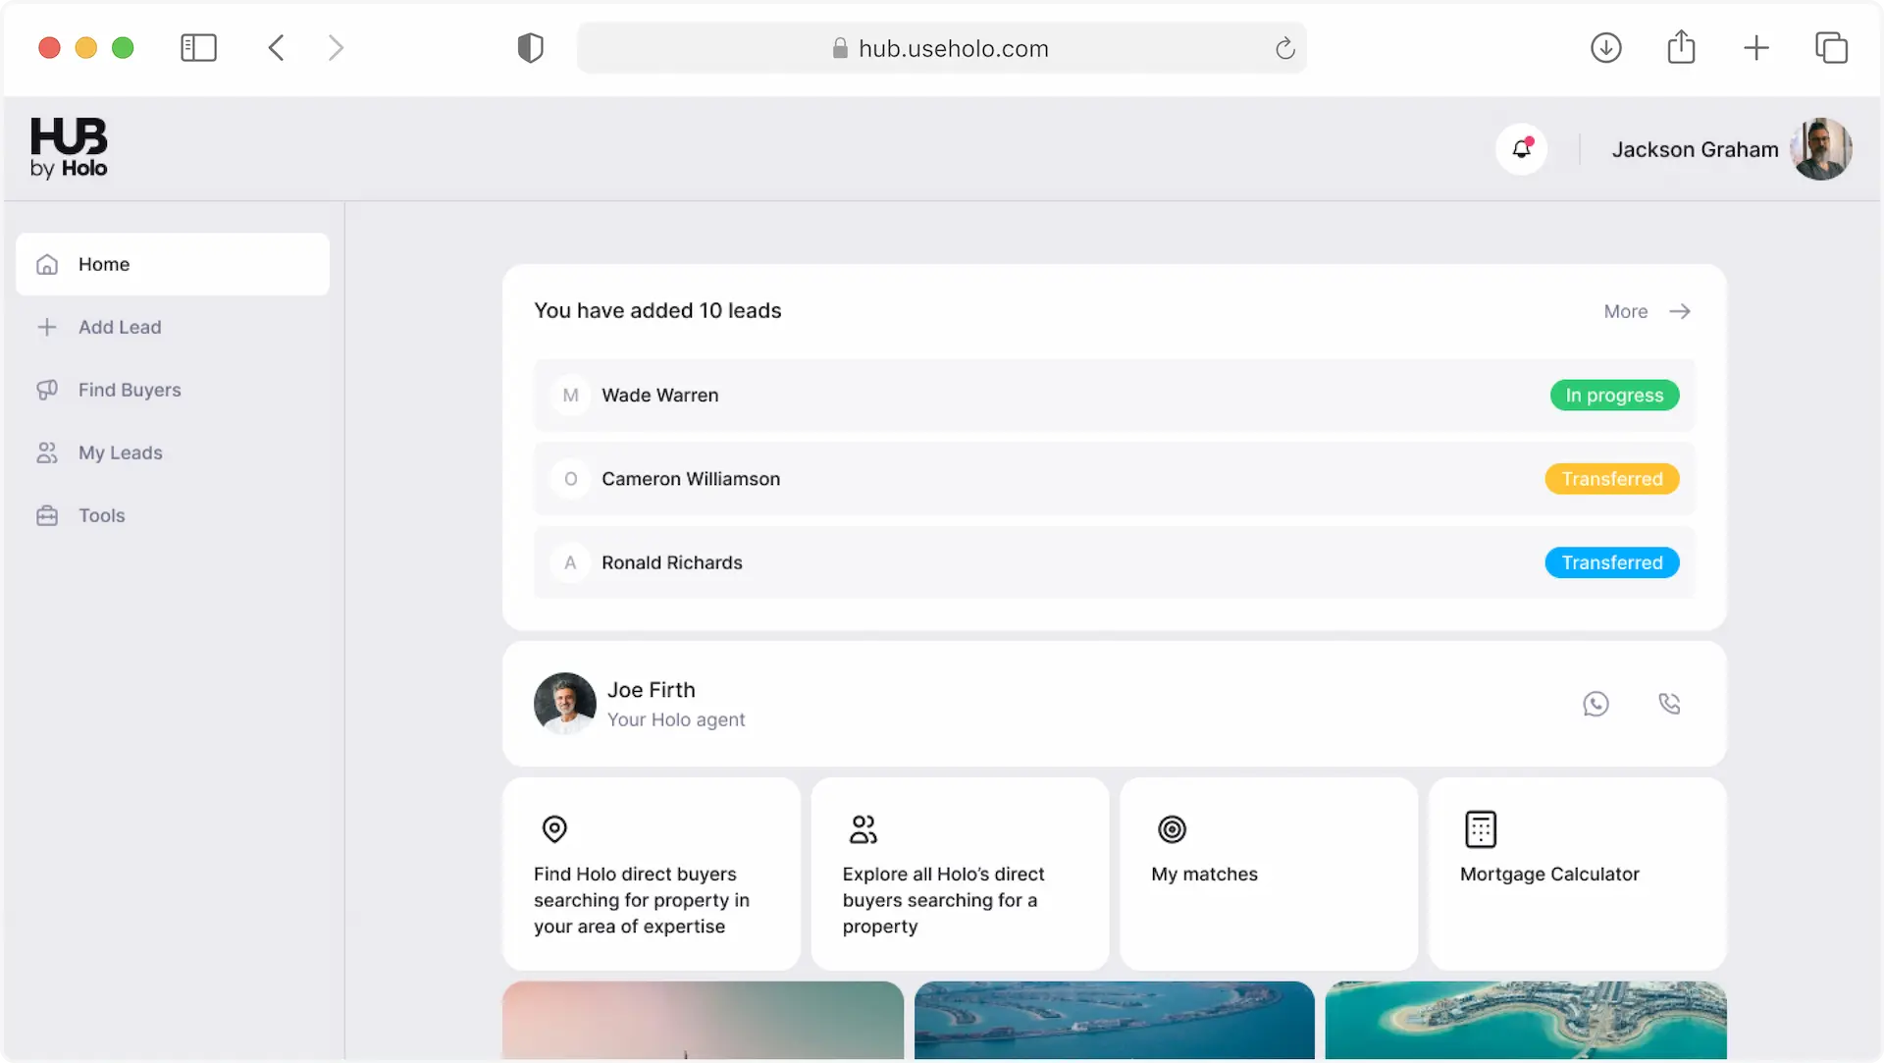This screenshot has width=1884, height=1063.
Task: Click the Jackson Graham name
Action: tap(1695, 149)
